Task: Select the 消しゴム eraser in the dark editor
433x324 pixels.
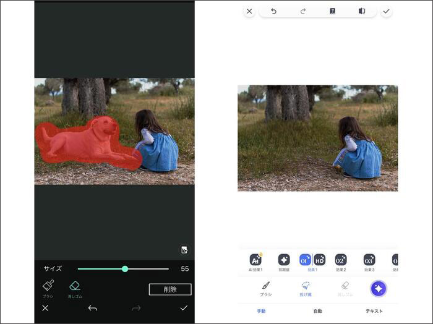Action: tap(75, 289)
